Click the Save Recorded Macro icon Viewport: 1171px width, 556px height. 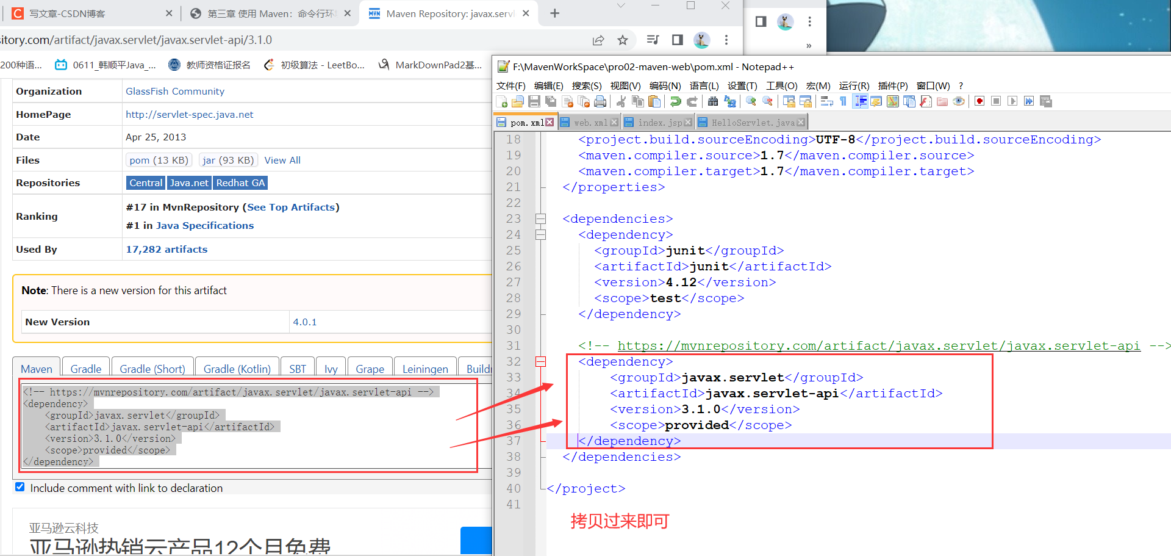coord(1046,101)
